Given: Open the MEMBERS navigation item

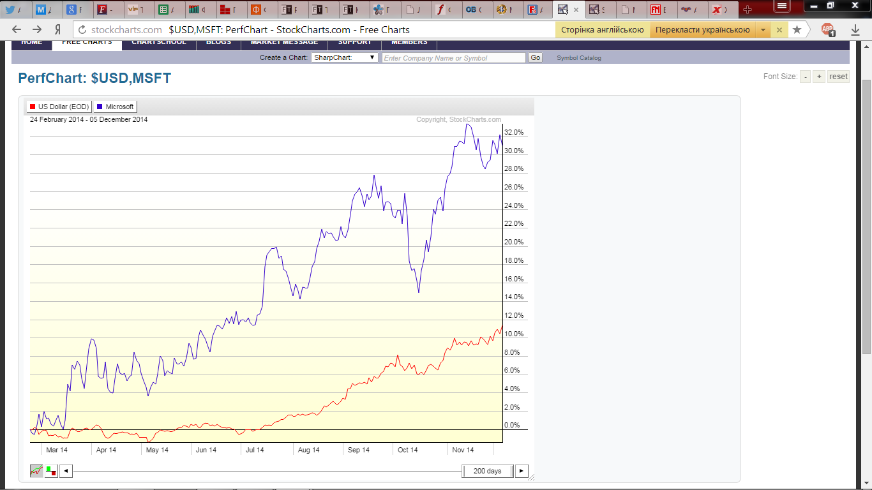Looking at the screenshot, I should (409, 43).
